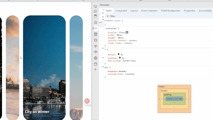
Task: Expand the DOM node arrow left of padding line
Action: pos(103,58)
